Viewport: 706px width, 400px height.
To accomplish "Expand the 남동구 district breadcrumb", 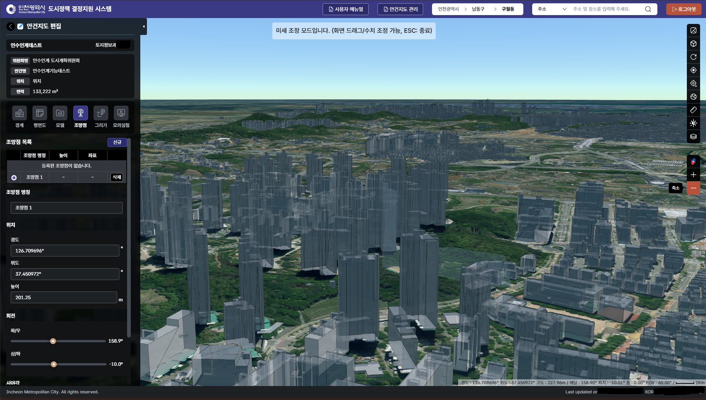I will 478,9.
